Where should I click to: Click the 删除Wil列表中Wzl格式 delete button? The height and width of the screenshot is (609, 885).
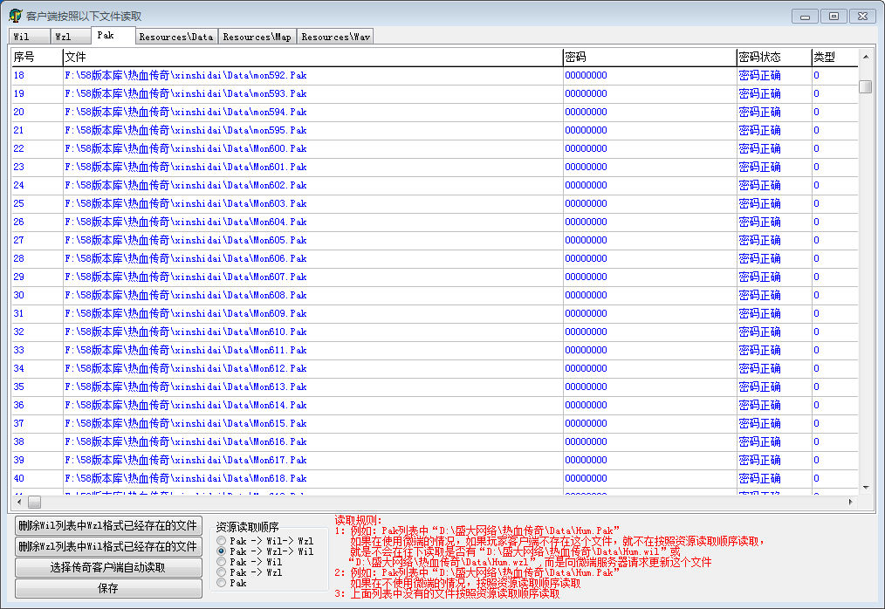click(108, 525)
